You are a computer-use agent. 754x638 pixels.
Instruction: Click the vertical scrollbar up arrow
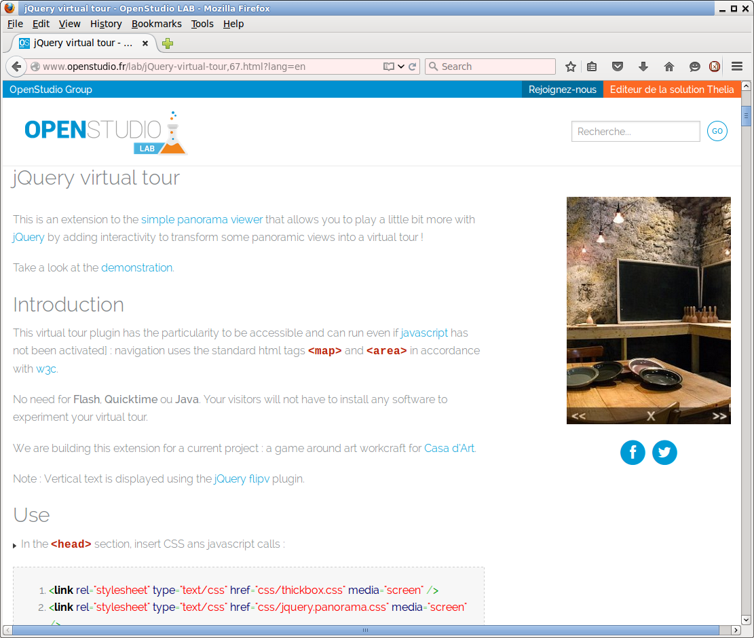[x=746, y=86]
